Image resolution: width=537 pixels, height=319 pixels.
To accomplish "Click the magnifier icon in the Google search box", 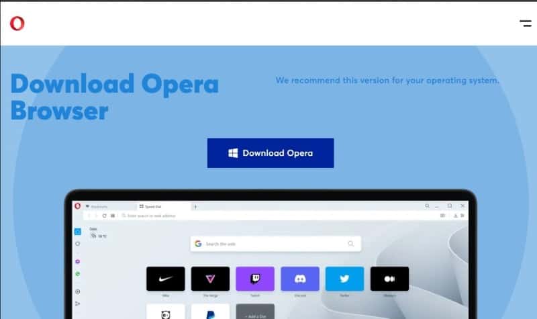I will coord(350,244).
